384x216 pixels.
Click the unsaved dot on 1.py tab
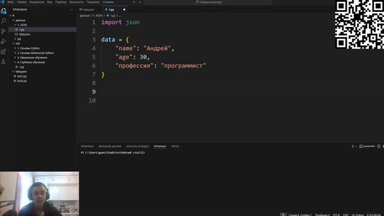click(124, 10)
